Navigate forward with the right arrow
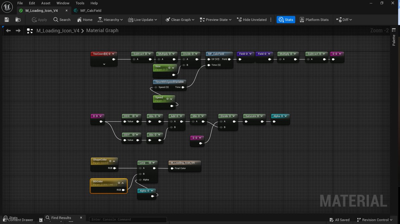 pos(18,31)
